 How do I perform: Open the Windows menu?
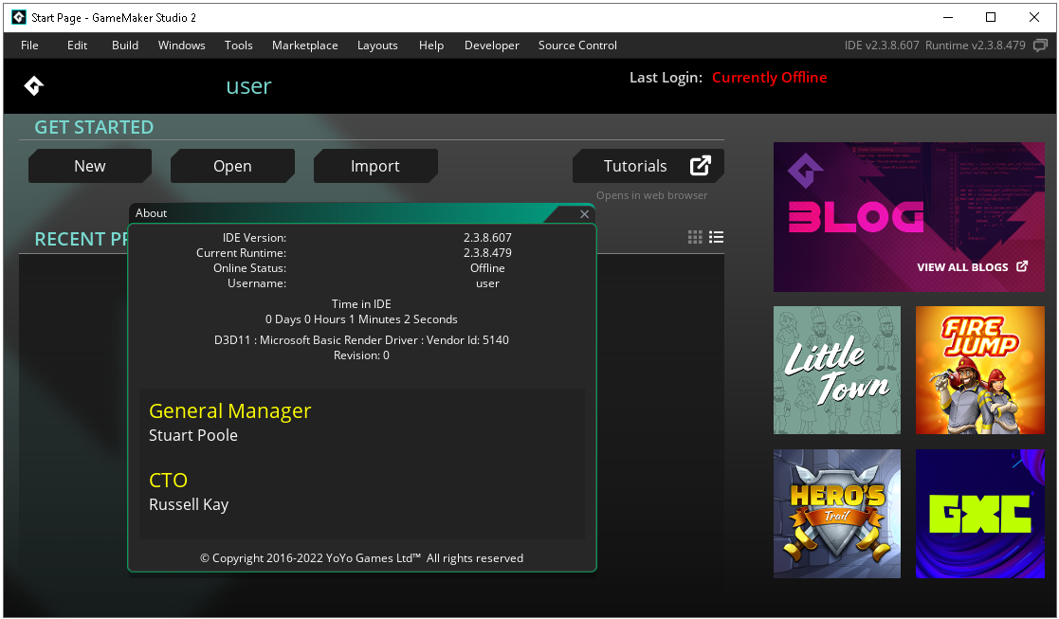pos(182,46)
